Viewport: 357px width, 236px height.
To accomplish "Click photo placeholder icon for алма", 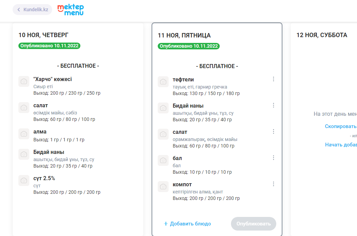I will 24,134.
